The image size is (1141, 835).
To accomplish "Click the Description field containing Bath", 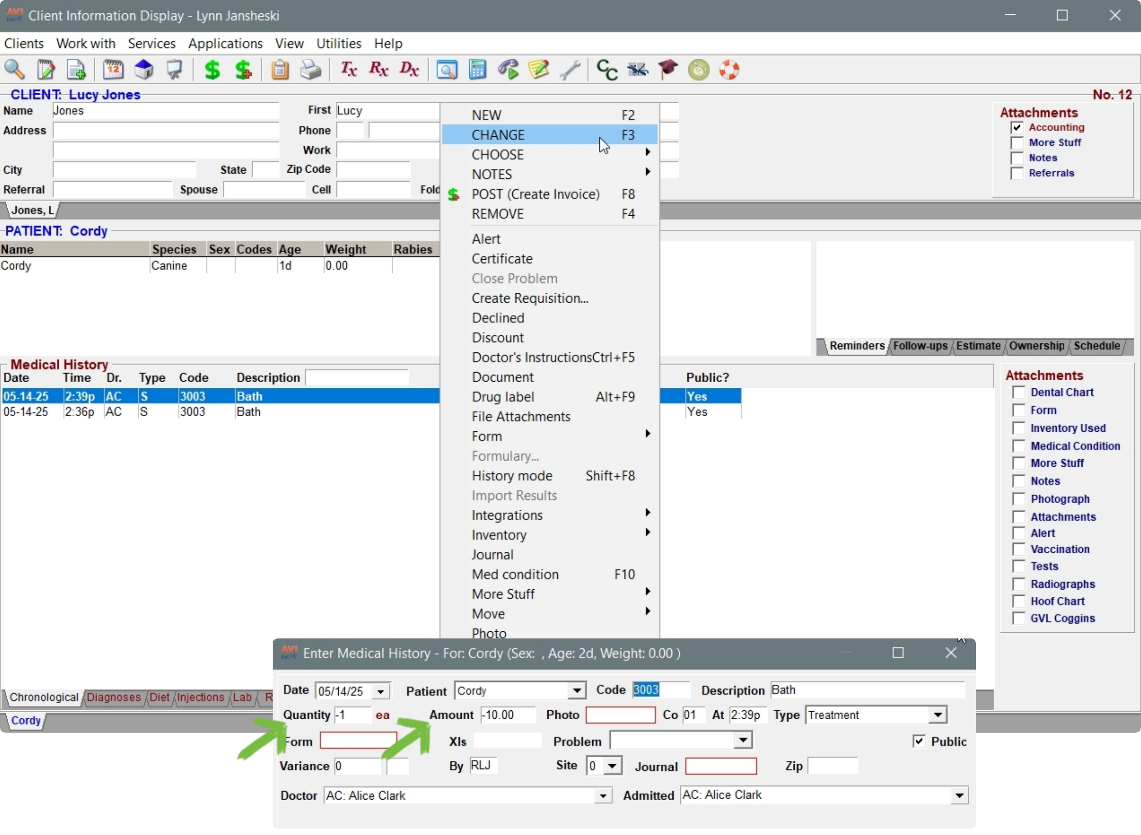I will click(x=867, y=690).
